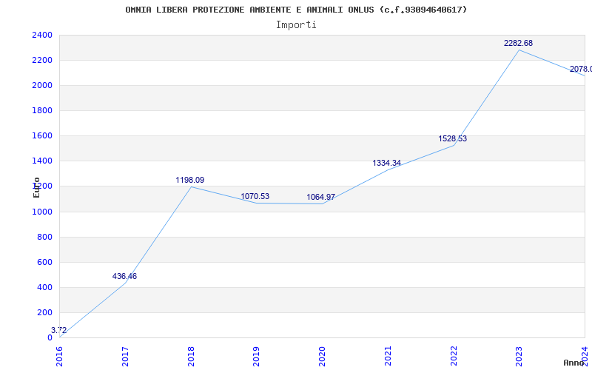Select the Importi subtitle text
The width and height of the screenshot is (592, 370).
tap(296, 25)
